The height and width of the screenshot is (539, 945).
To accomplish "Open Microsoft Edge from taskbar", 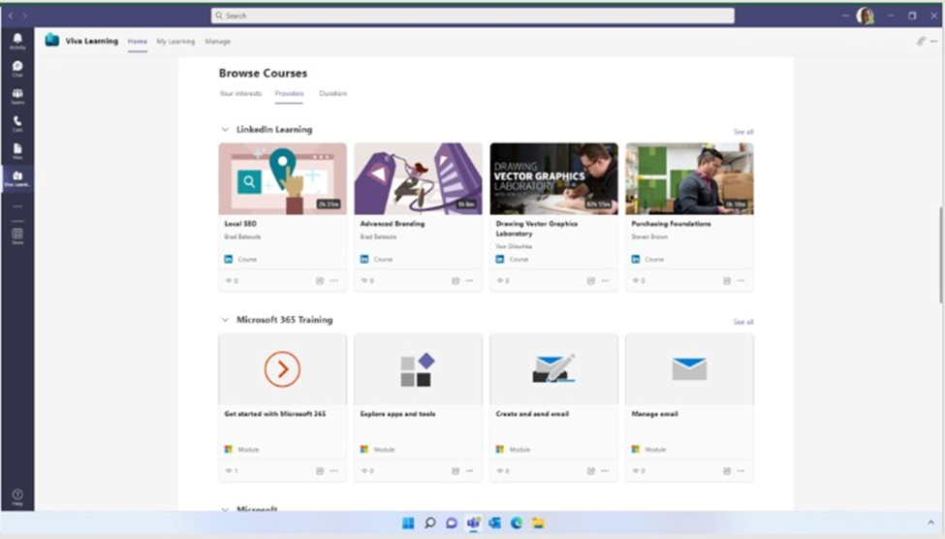I will click(517, 523).
